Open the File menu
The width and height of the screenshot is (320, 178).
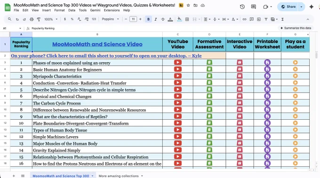click(x=16, y=10)
